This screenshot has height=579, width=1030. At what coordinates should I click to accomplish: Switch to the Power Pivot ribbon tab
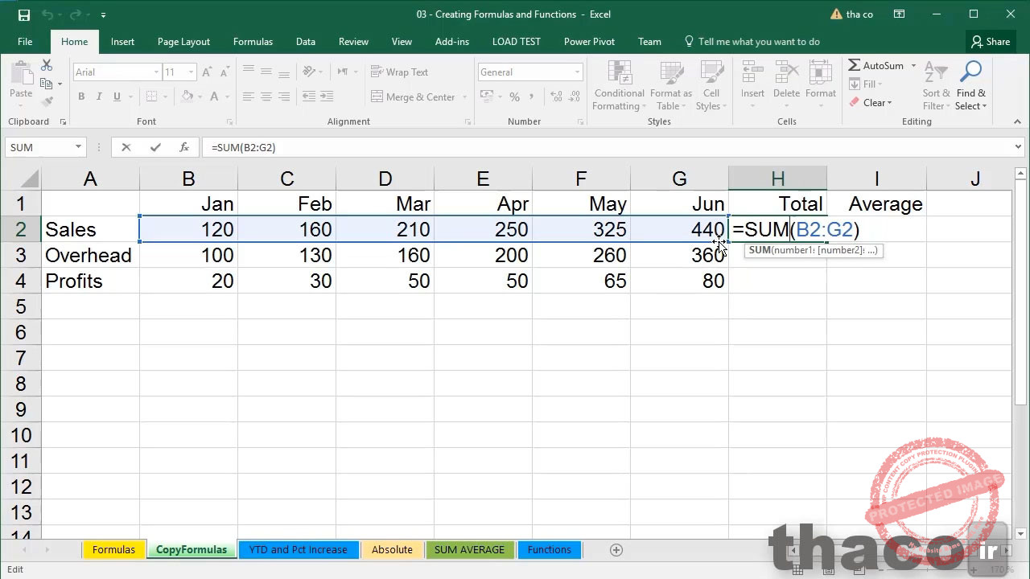[589, 42]
